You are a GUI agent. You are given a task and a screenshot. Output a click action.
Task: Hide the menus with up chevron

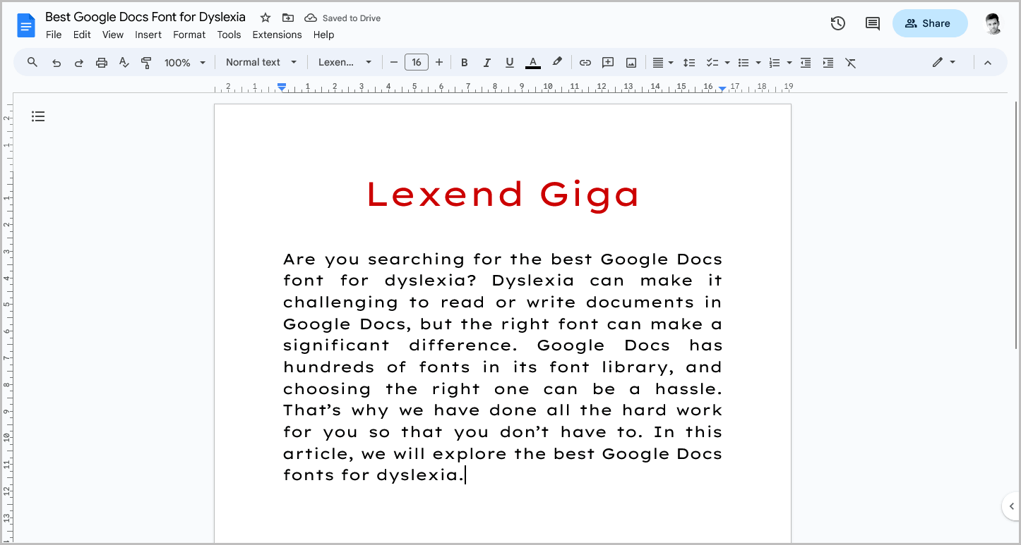click(x=988, y=63)
